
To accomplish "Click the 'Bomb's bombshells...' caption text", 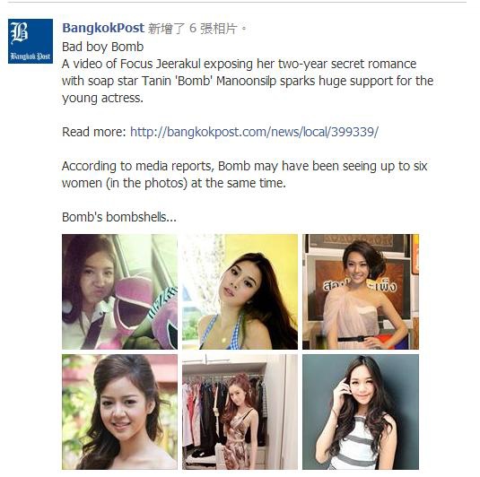I will tap(119, 217).
